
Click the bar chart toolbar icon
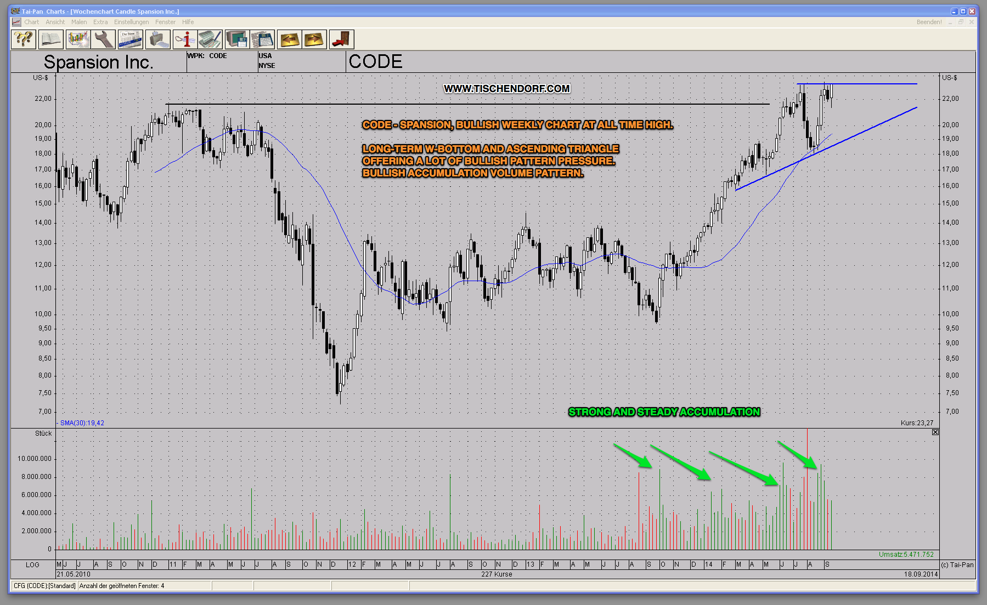click(78, 39)
